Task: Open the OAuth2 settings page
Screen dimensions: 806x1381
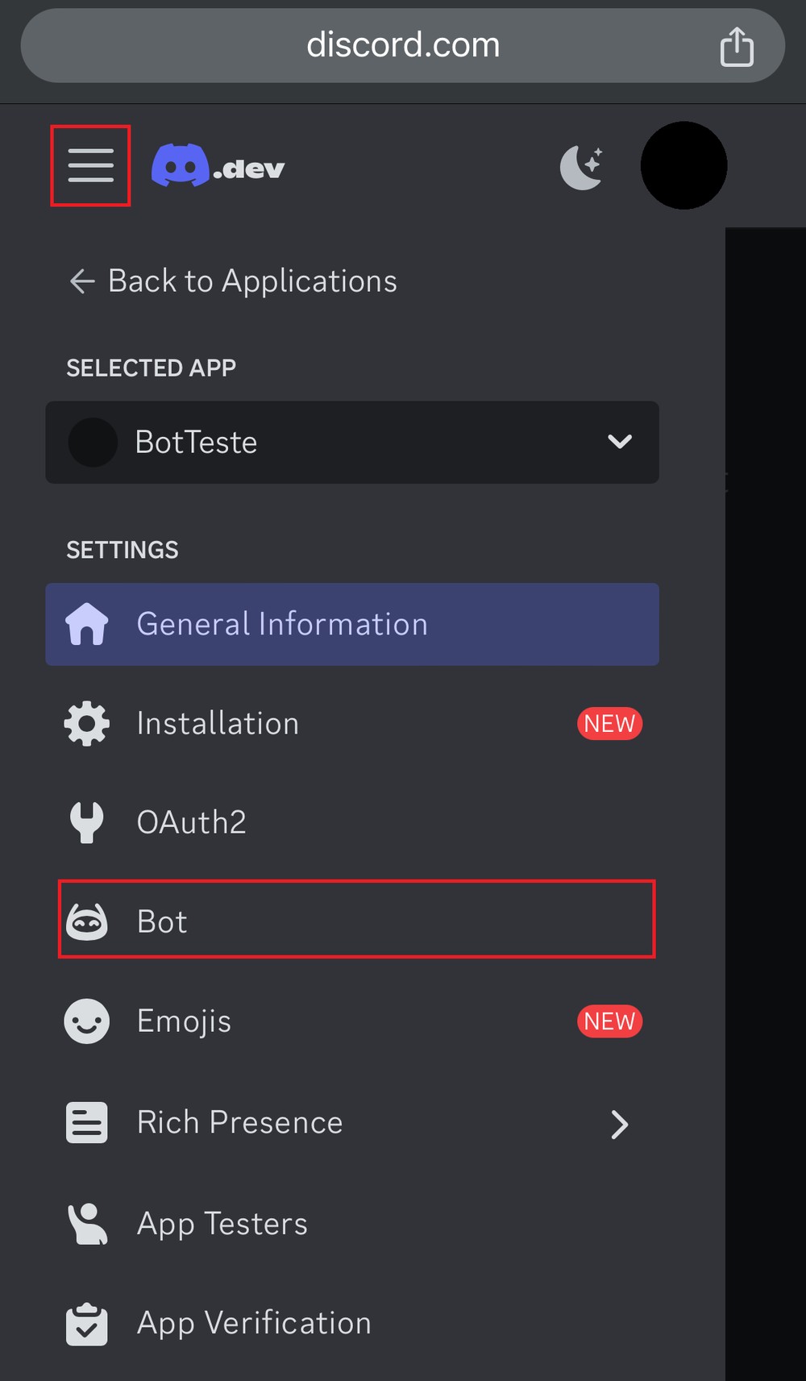Action: (x=191, y=822)
